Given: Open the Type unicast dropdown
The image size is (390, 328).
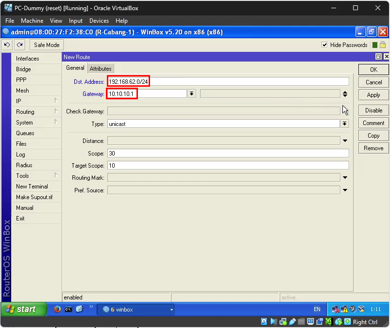Looking at the screenshot, I should [x=345, y=124].
